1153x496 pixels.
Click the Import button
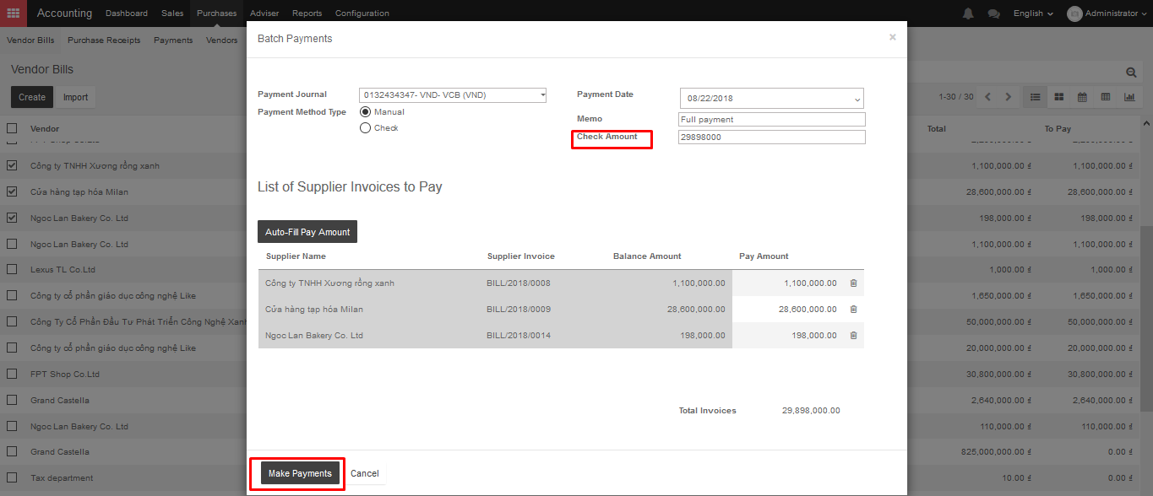click(75, 97)
